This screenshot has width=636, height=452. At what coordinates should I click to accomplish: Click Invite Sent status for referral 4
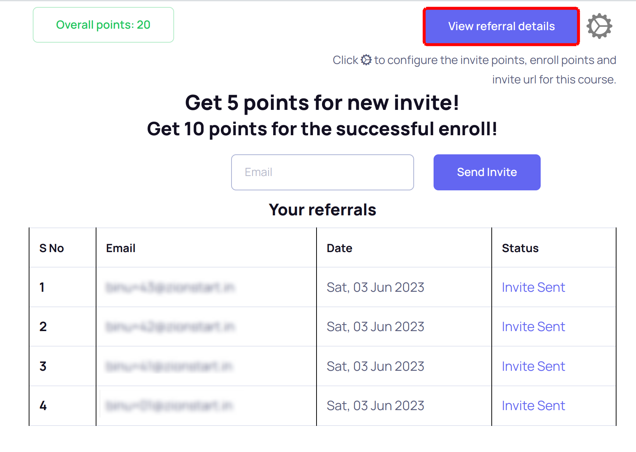(533, 406)
